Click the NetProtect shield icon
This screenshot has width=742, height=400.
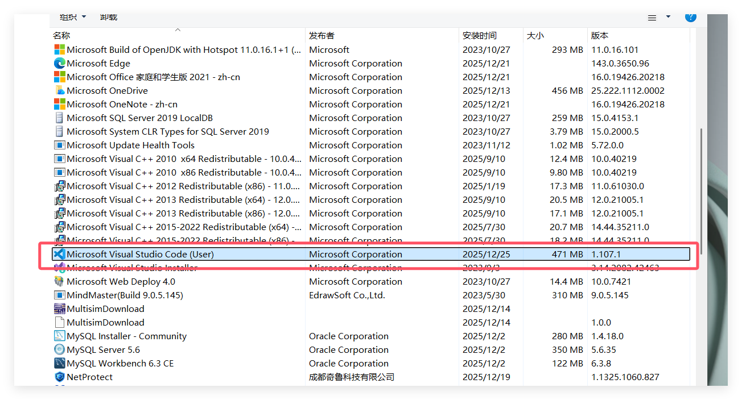tap(59, 377)
